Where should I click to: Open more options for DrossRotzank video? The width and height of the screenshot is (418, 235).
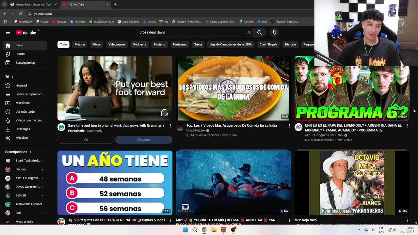289,126
